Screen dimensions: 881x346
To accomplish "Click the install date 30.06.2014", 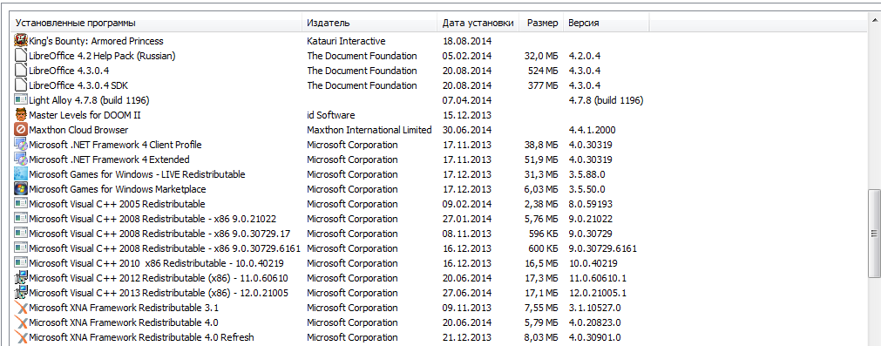I will pos(467,130).
